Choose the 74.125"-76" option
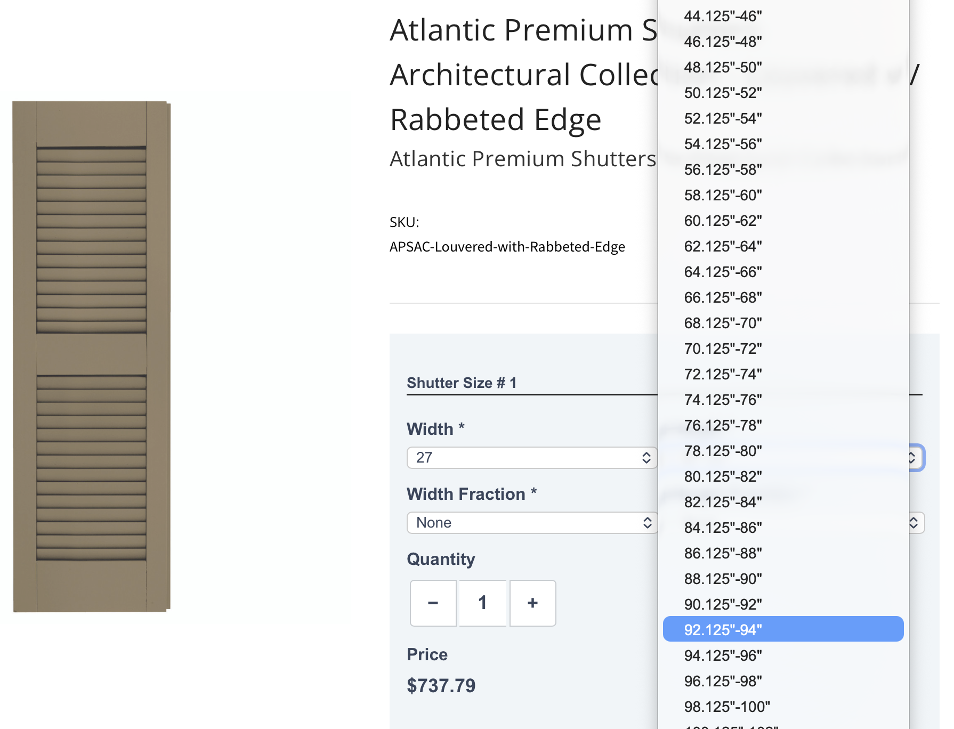954x729 pixels. tap(783, 400)
